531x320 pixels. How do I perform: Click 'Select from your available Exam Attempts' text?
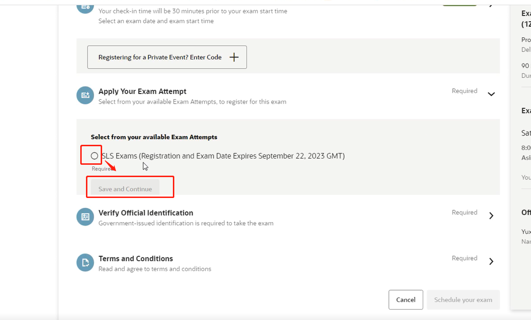pyautogui.click(x=154, y=137)
